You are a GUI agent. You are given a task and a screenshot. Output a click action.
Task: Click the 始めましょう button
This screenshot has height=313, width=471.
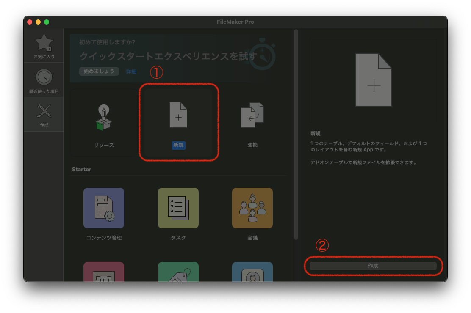99,71
